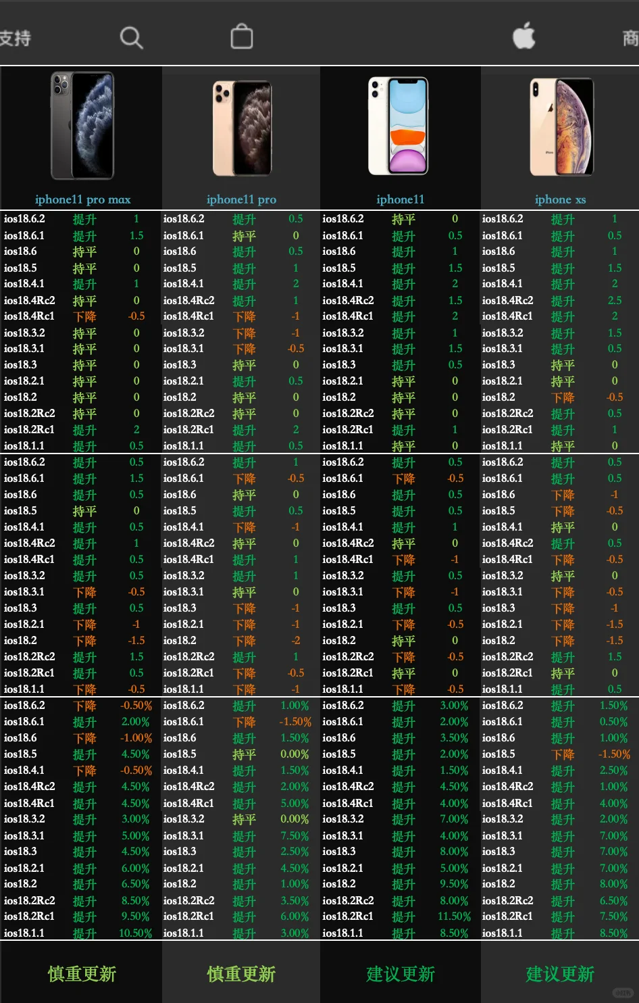Click the Apple logo in the header

point(523,34)
